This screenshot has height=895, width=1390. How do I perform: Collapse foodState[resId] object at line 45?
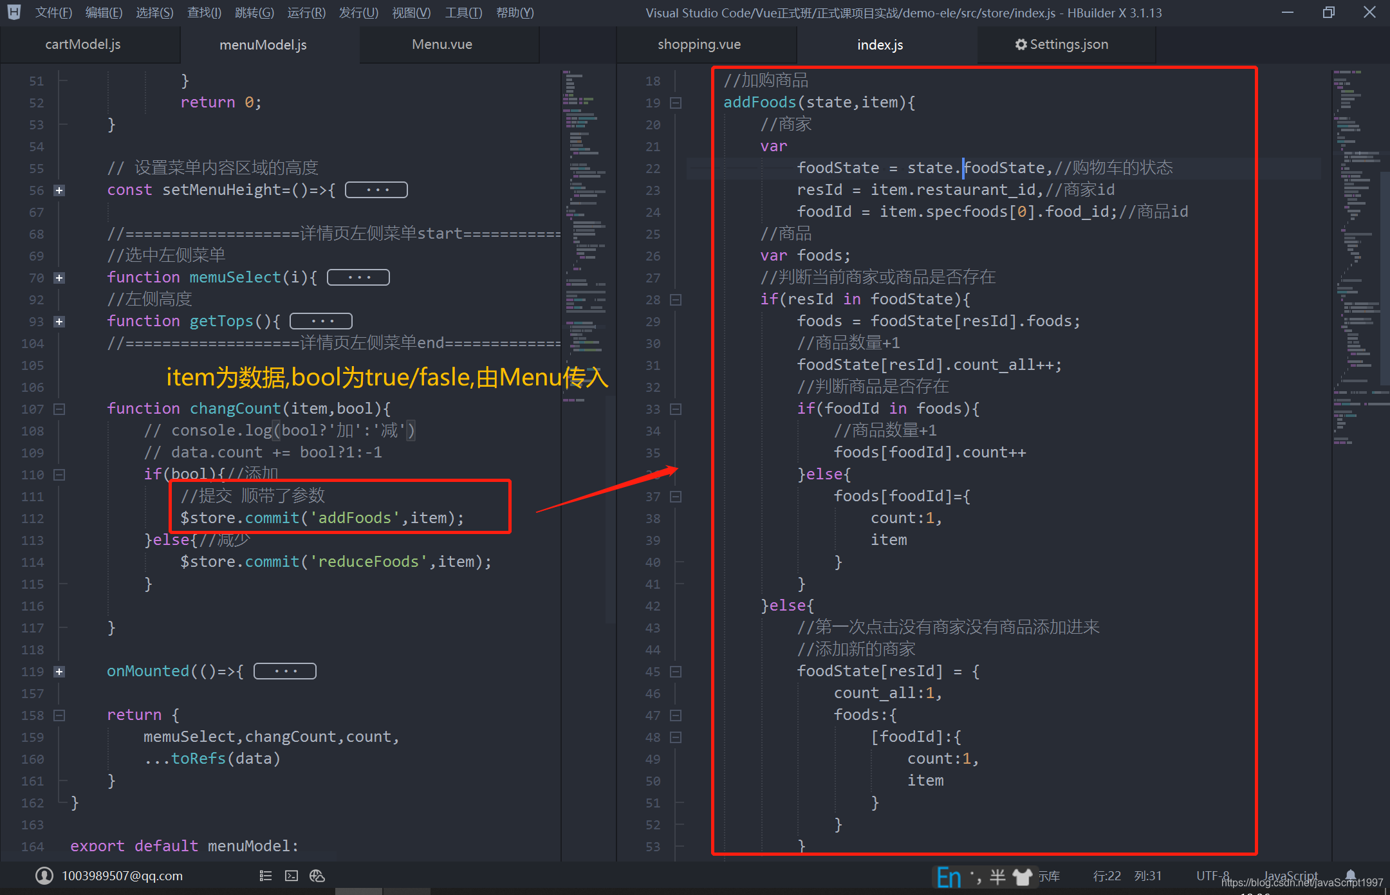676,672
